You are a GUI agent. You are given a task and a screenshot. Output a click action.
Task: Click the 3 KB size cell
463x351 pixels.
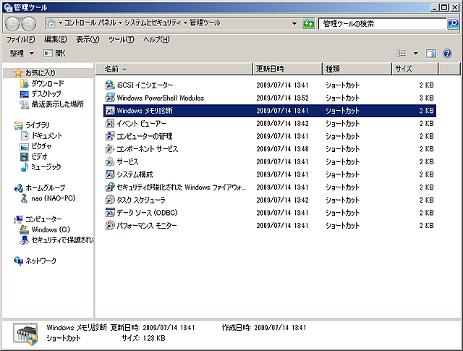point(426,98)
